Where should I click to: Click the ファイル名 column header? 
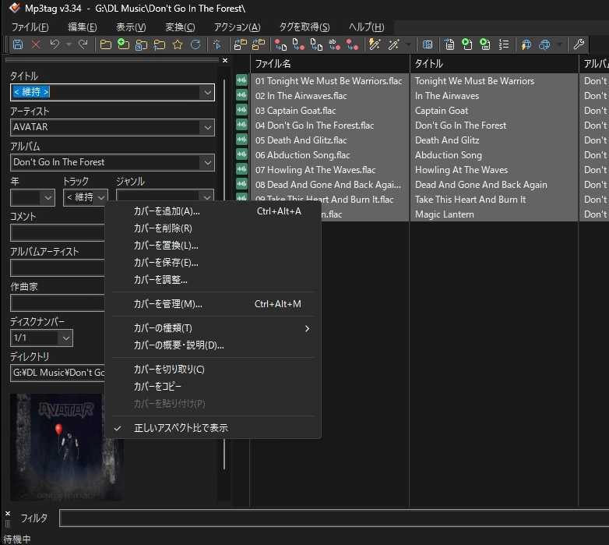[330, 64]
